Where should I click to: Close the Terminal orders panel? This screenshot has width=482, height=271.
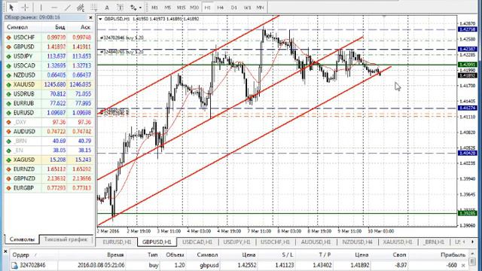(x=5, y=251)
